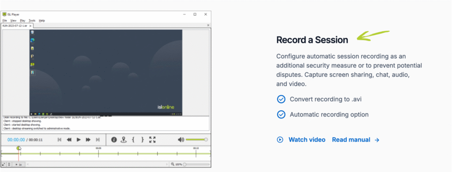The width and height of the screenshot is (452, 172).
Task: Start playback with the Play button
Action: tap(79, 140)
